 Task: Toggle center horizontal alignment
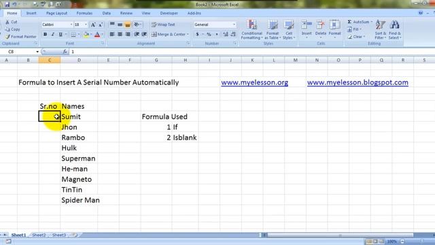click(x=120, y=34)
